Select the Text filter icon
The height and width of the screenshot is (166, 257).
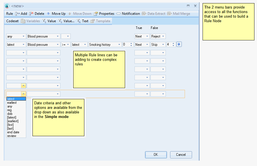click(x=79, y=21)
